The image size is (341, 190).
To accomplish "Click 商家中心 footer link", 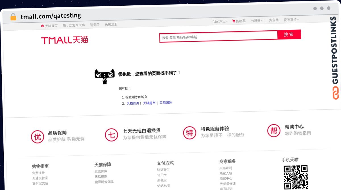I will click(x=226, y=178).
